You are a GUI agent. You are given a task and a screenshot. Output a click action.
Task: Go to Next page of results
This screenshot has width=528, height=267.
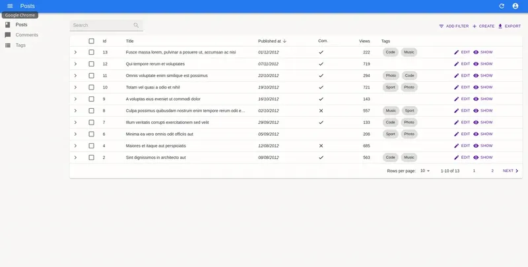click(510, 171)
